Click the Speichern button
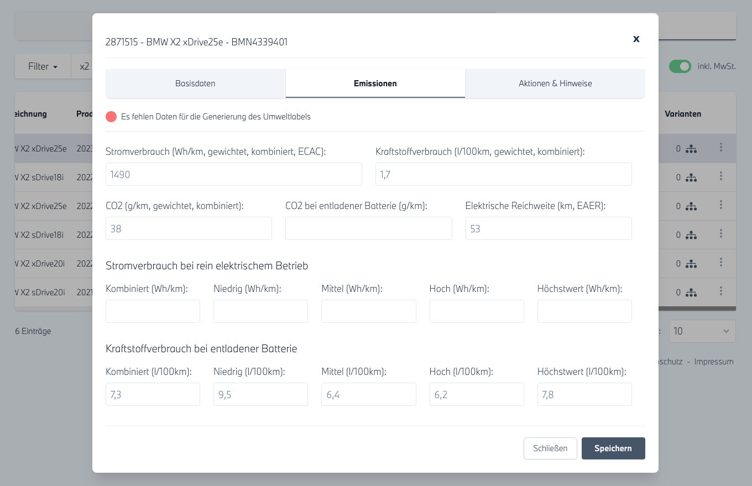Image resolution: width=752 pixels, height=486 pixels. (x=613, y=448)
